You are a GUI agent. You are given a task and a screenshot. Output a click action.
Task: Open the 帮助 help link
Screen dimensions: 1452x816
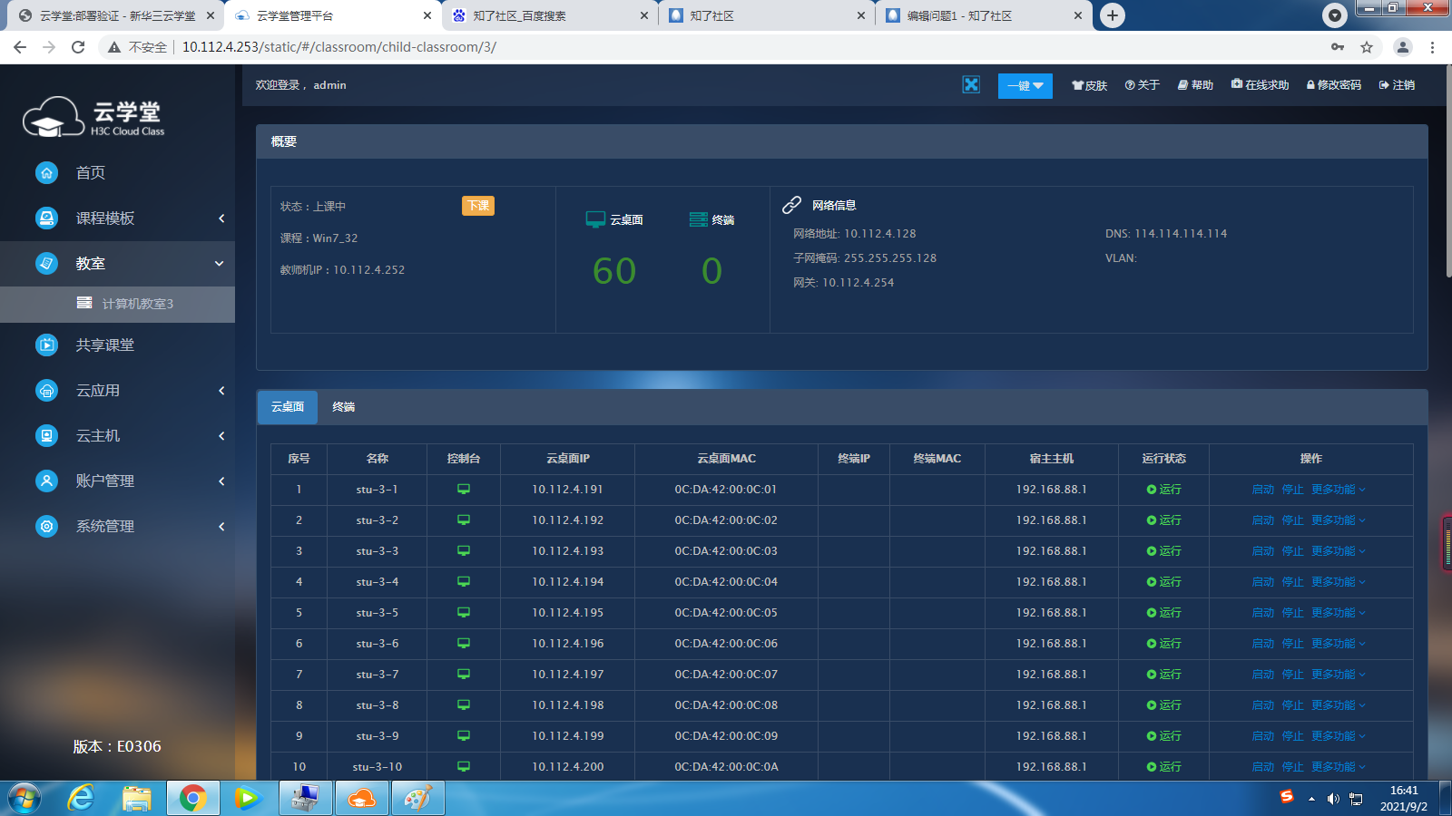[x=1195, y=85]
